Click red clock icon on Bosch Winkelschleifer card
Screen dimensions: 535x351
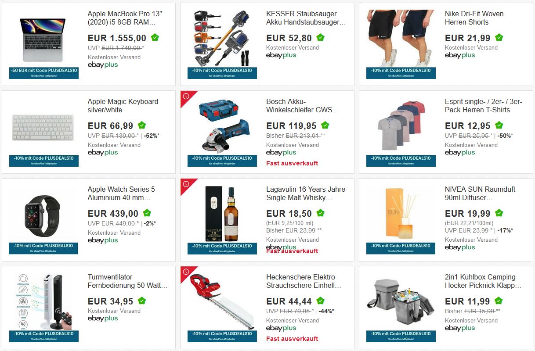(x=186, y=97)
